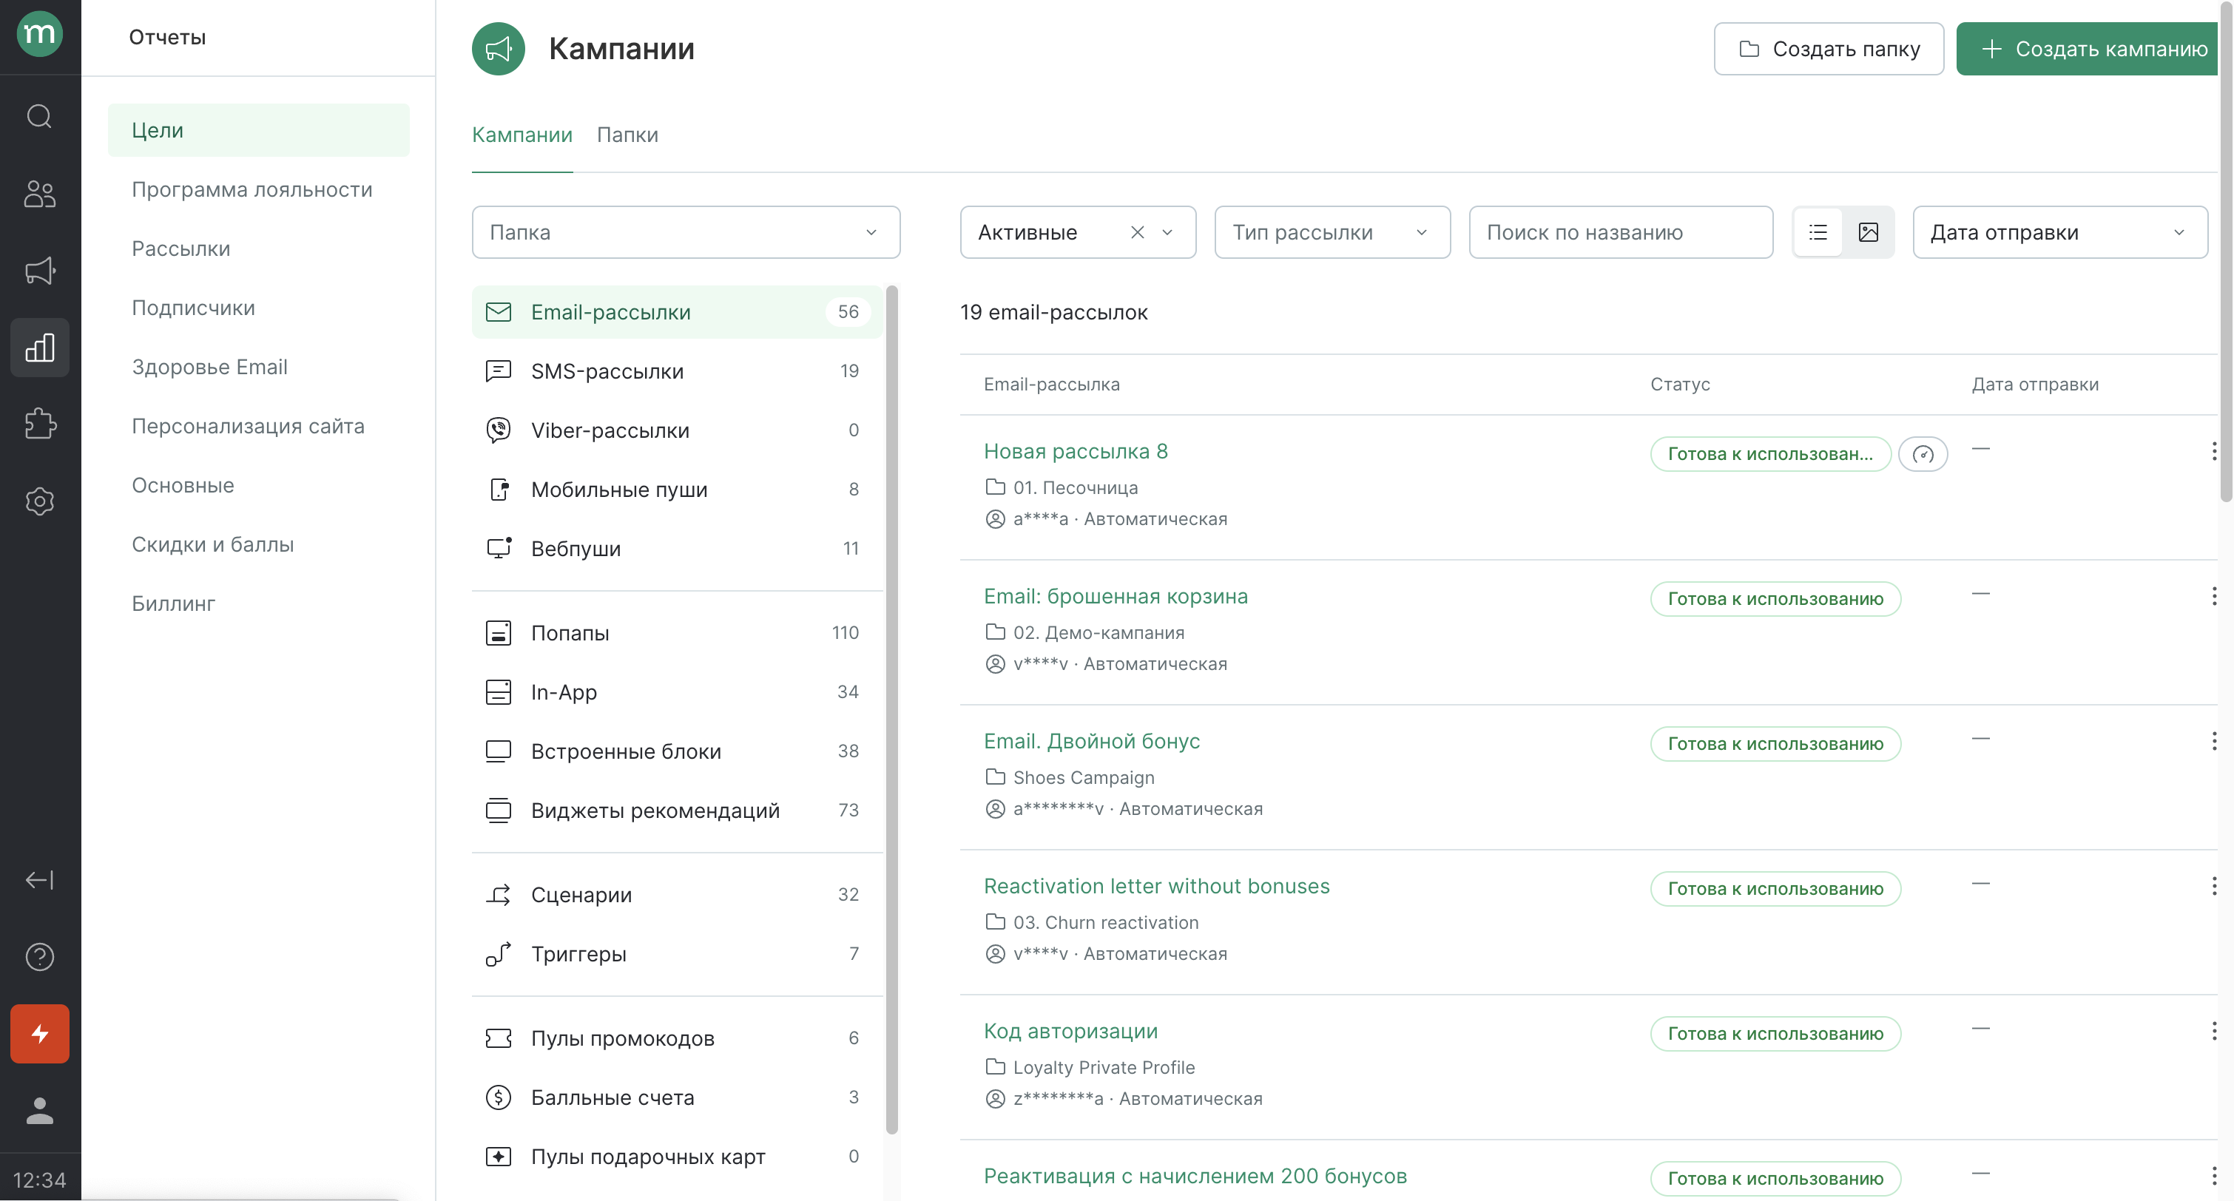The image size is (2234, 1201).
Task: Open the help question mark icon
Action: coord(40,956)
